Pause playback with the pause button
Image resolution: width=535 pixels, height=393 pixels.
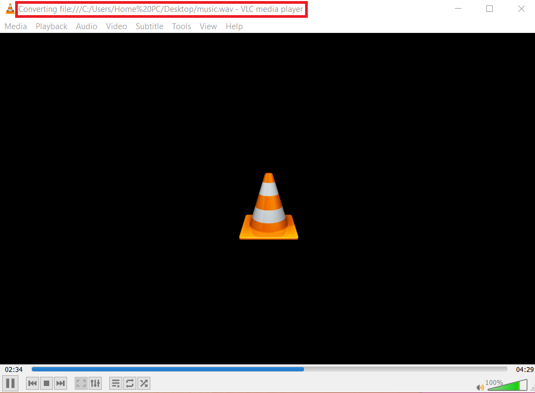point(10,383)
